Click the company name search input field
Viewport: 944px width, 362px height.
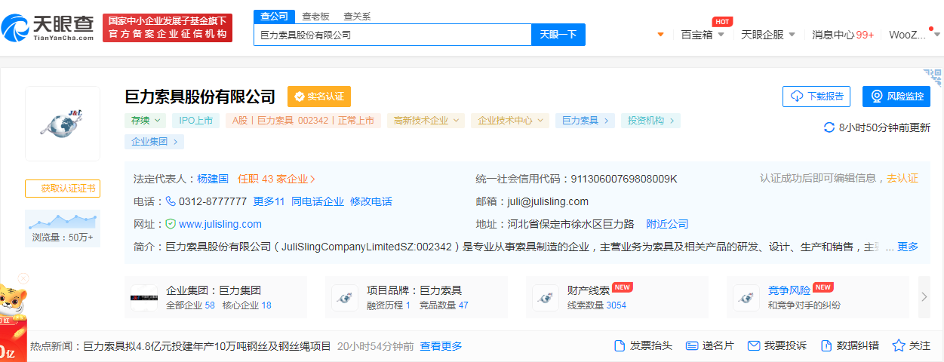(392, 35)
